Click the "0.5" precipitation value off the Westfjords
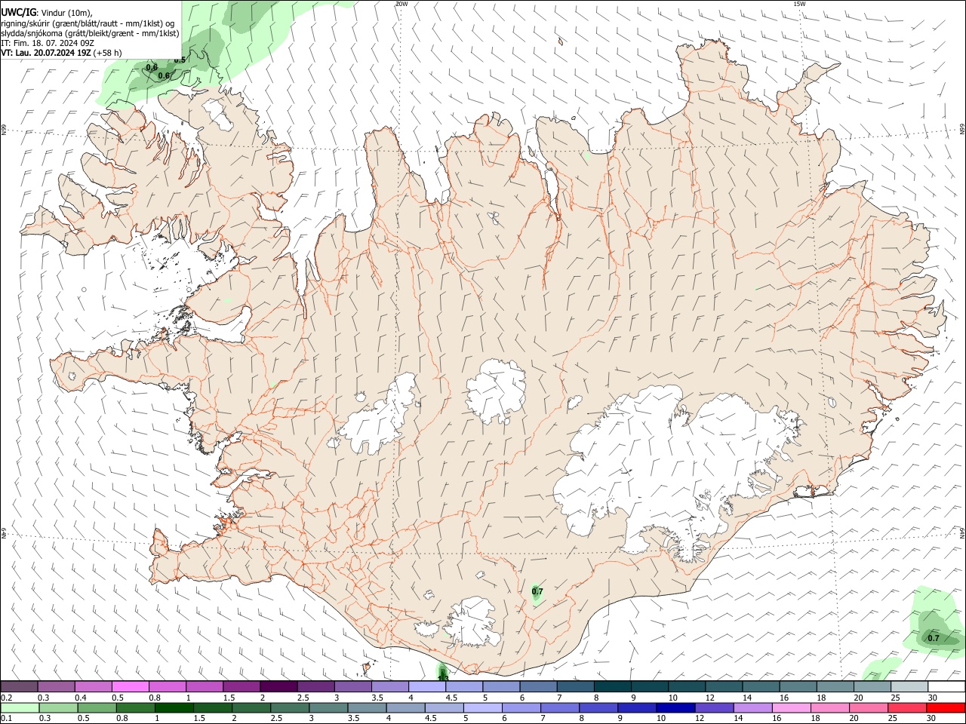Image resolution: width=966 pixels, height=724 pixels. point(180,60)
